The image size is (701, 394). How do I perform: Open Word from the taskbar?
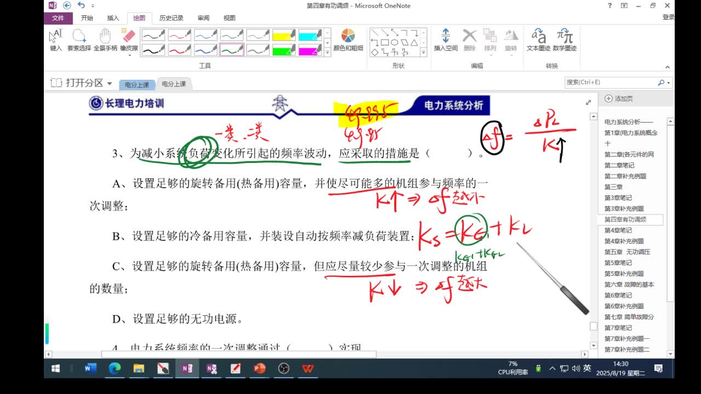[90, 369]
